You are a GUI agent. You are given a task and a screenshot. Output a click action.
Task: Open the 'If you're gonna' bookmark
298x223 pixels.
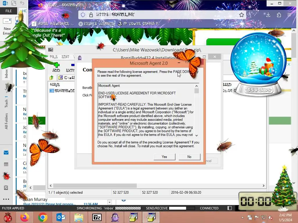click(x=139, y=24)
